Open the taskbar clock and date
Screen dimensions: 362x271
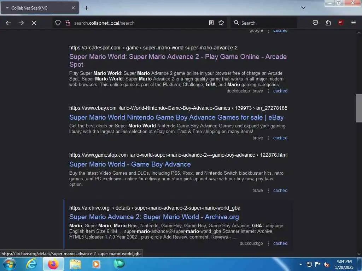click(344, 264)
